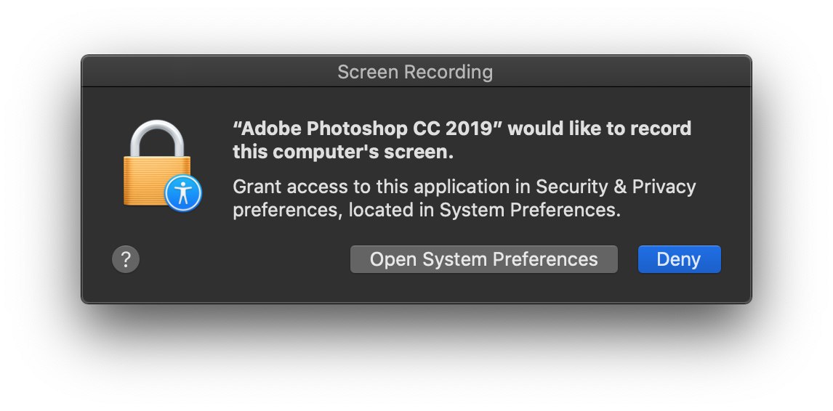Click the "Grant access to this application" text
Viewport: 833px width, 411px height.
point(372,187)
